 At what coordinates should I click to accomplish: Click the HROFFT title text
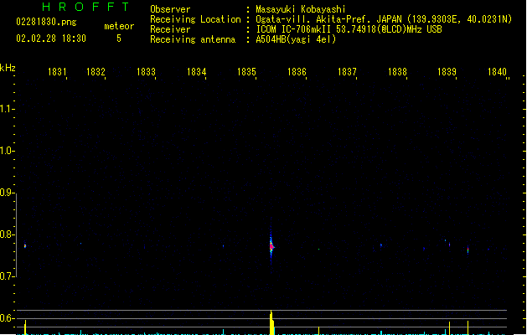point(85,7)
